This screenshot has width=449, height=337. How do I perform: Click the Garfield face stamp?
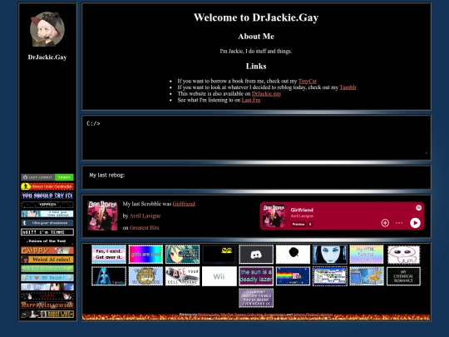(x=146, y=276)
